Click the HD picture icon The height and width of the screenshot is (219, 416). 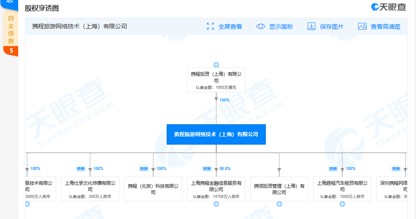pos(362,26)
